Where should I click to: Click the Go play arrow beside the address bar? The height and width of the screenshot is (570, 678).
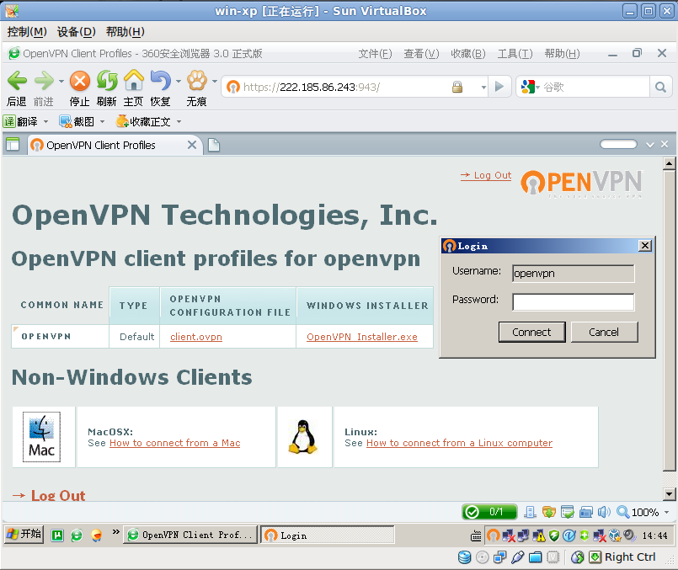click(499, 87)
